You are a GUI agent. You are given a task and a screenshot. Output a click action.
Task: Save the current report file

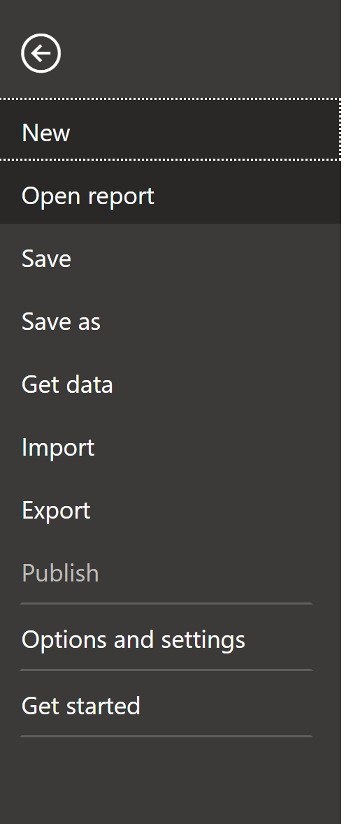click(x=170, y=259)
